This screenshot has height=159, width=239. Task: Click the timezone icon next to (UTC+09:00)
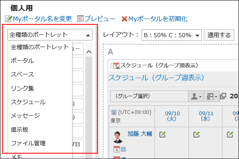114,112
